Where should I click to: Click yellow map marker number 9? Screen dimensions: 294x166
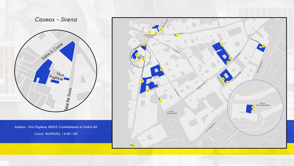coord(142,81)
